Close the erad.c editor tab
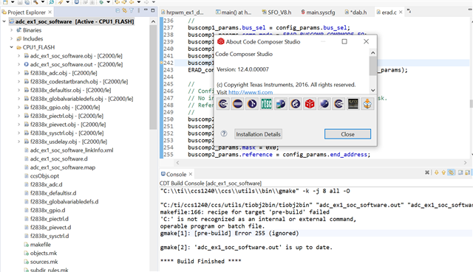Screen dimensions: 473x272 [x=401, y=12]
